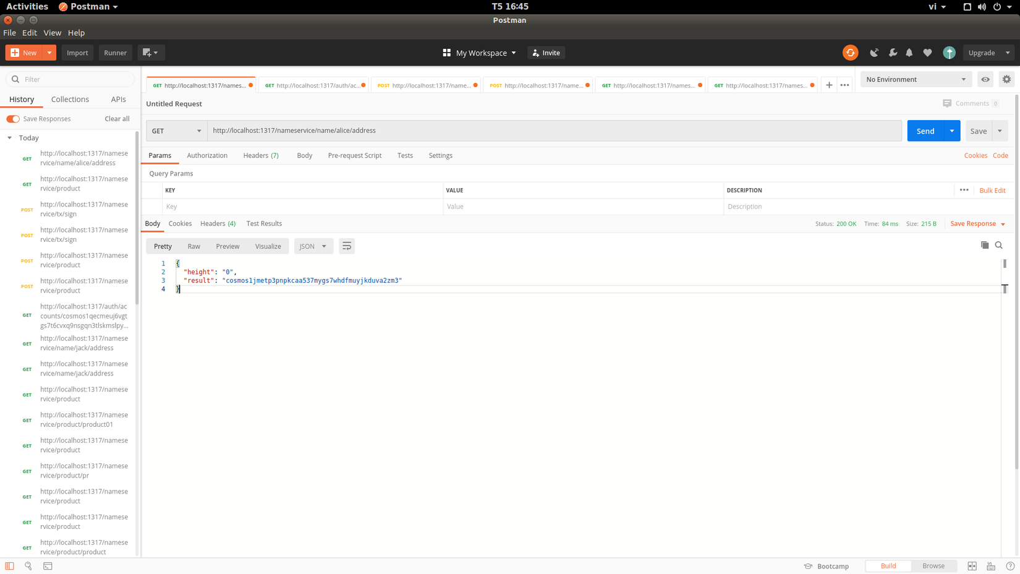The width and height of the screenshot is (1020, 574).
Task: Open the Pre-request Script tab
Action: click(x=355, y=155)
